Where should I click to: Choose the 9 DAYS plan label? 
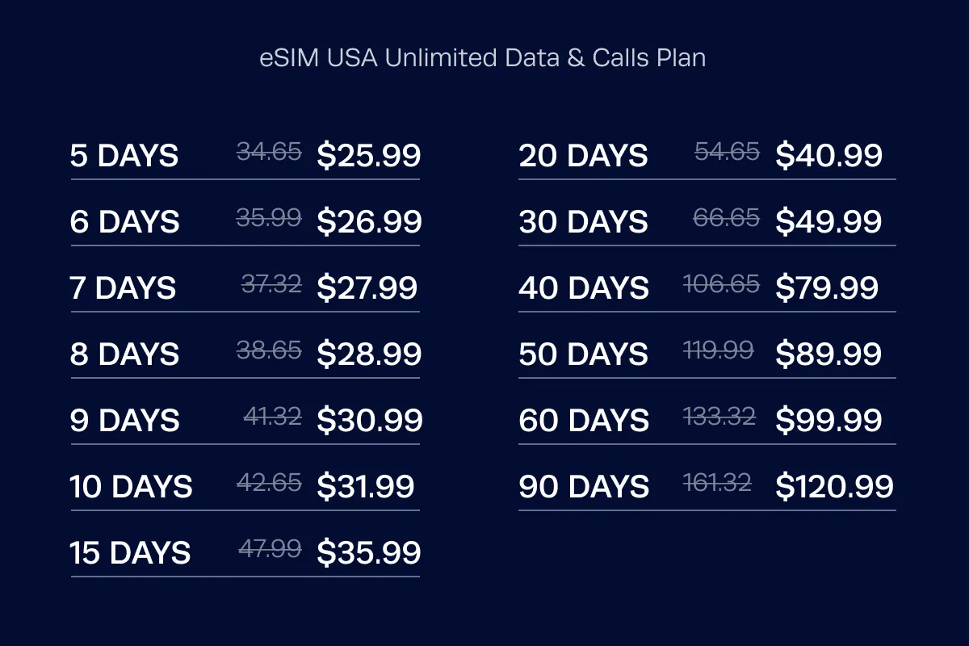coord(124,420)
